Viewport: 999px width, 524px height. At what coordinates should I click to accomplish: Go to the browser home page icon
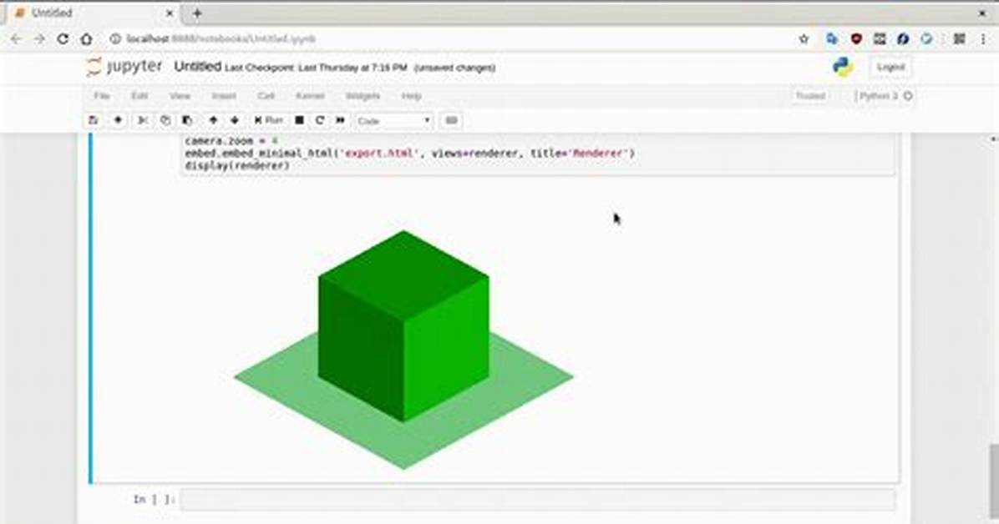pos(86,39)
